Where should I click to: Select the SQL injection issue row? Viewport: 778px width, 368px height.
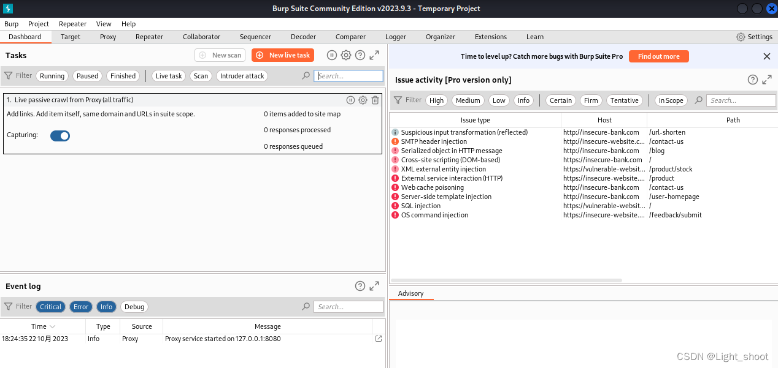point(583,206)
